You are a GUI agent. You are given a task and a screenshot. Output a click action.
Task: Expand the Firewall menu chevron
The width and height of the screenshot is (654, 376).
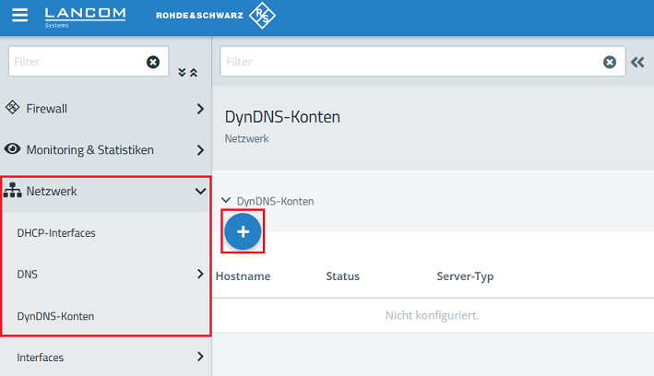click(x=200, y=109)
